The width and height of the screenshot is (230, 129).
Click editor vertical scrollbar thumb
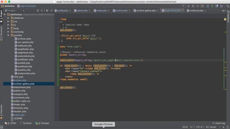(224, 68)
